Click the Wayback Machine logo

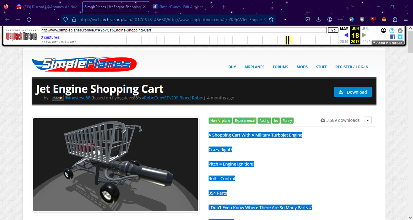pos(21,35)
